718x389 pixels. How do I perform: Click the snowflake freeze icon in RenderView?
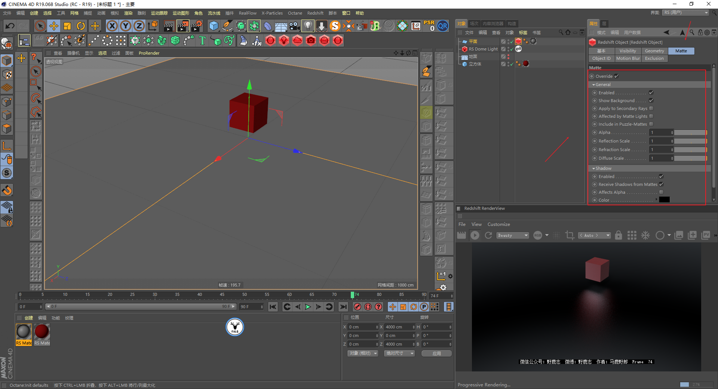(x=645, y=235)
